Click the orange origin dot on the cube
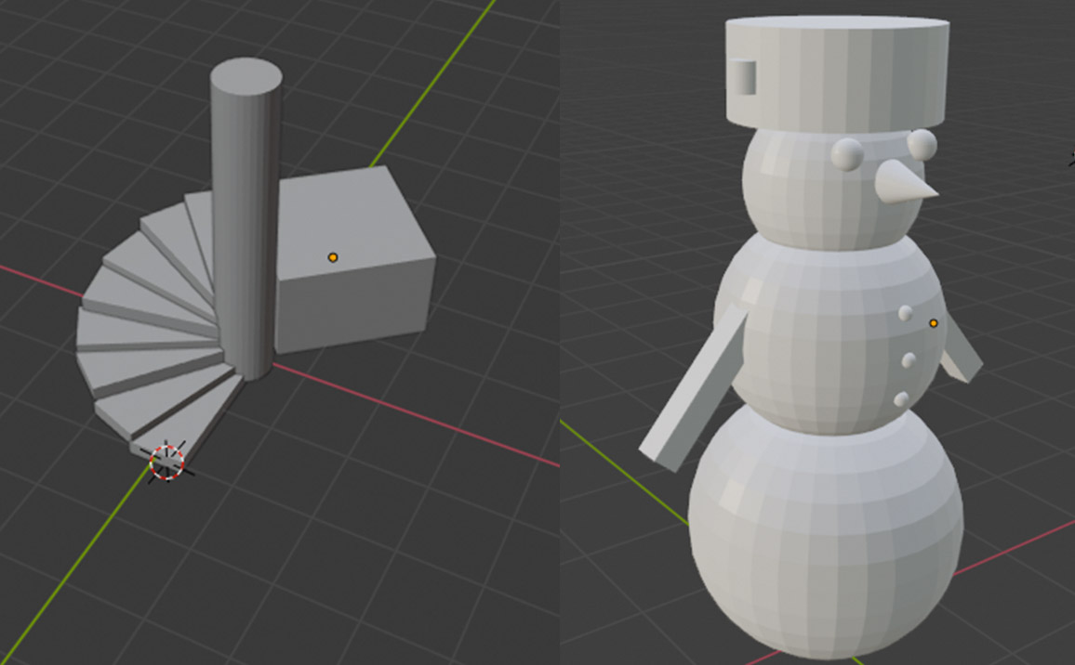Image resolution: width=1075 pixels, height=665 pixels. pos(333,257)
